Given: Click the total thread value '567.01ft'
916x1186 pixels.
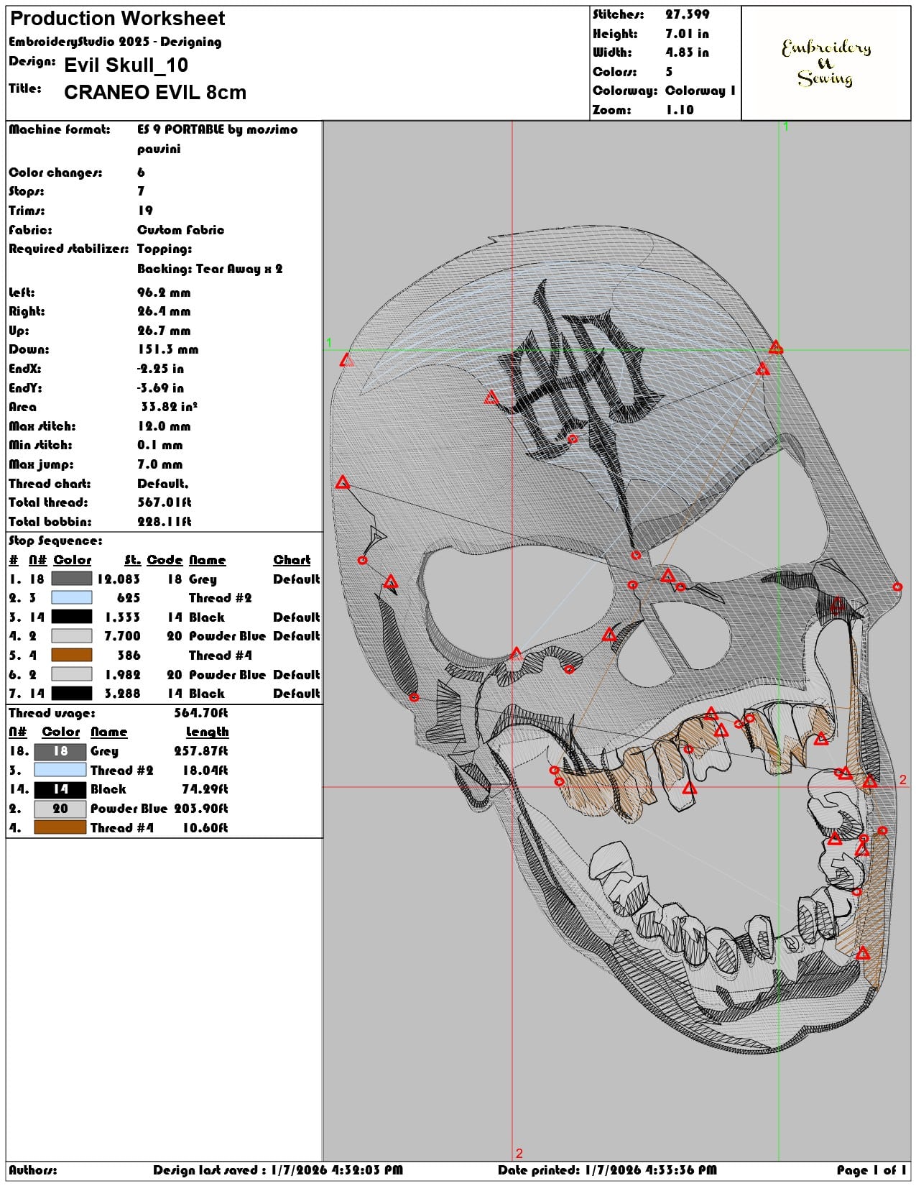Looking at the screenshot, I should tap(165, 502).
